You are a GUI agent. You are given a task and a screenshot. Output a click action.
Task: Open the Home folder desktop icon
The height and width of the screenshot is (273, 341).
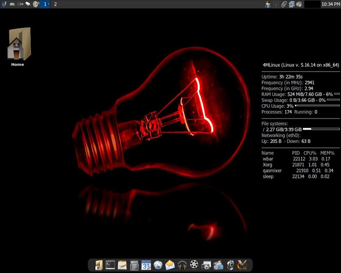18,45
